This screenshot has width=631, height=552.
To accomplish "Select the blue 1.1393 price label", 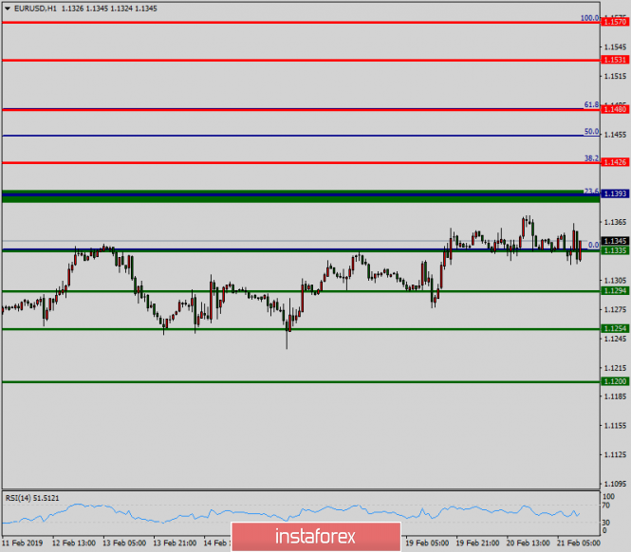I will pos(615,193).
